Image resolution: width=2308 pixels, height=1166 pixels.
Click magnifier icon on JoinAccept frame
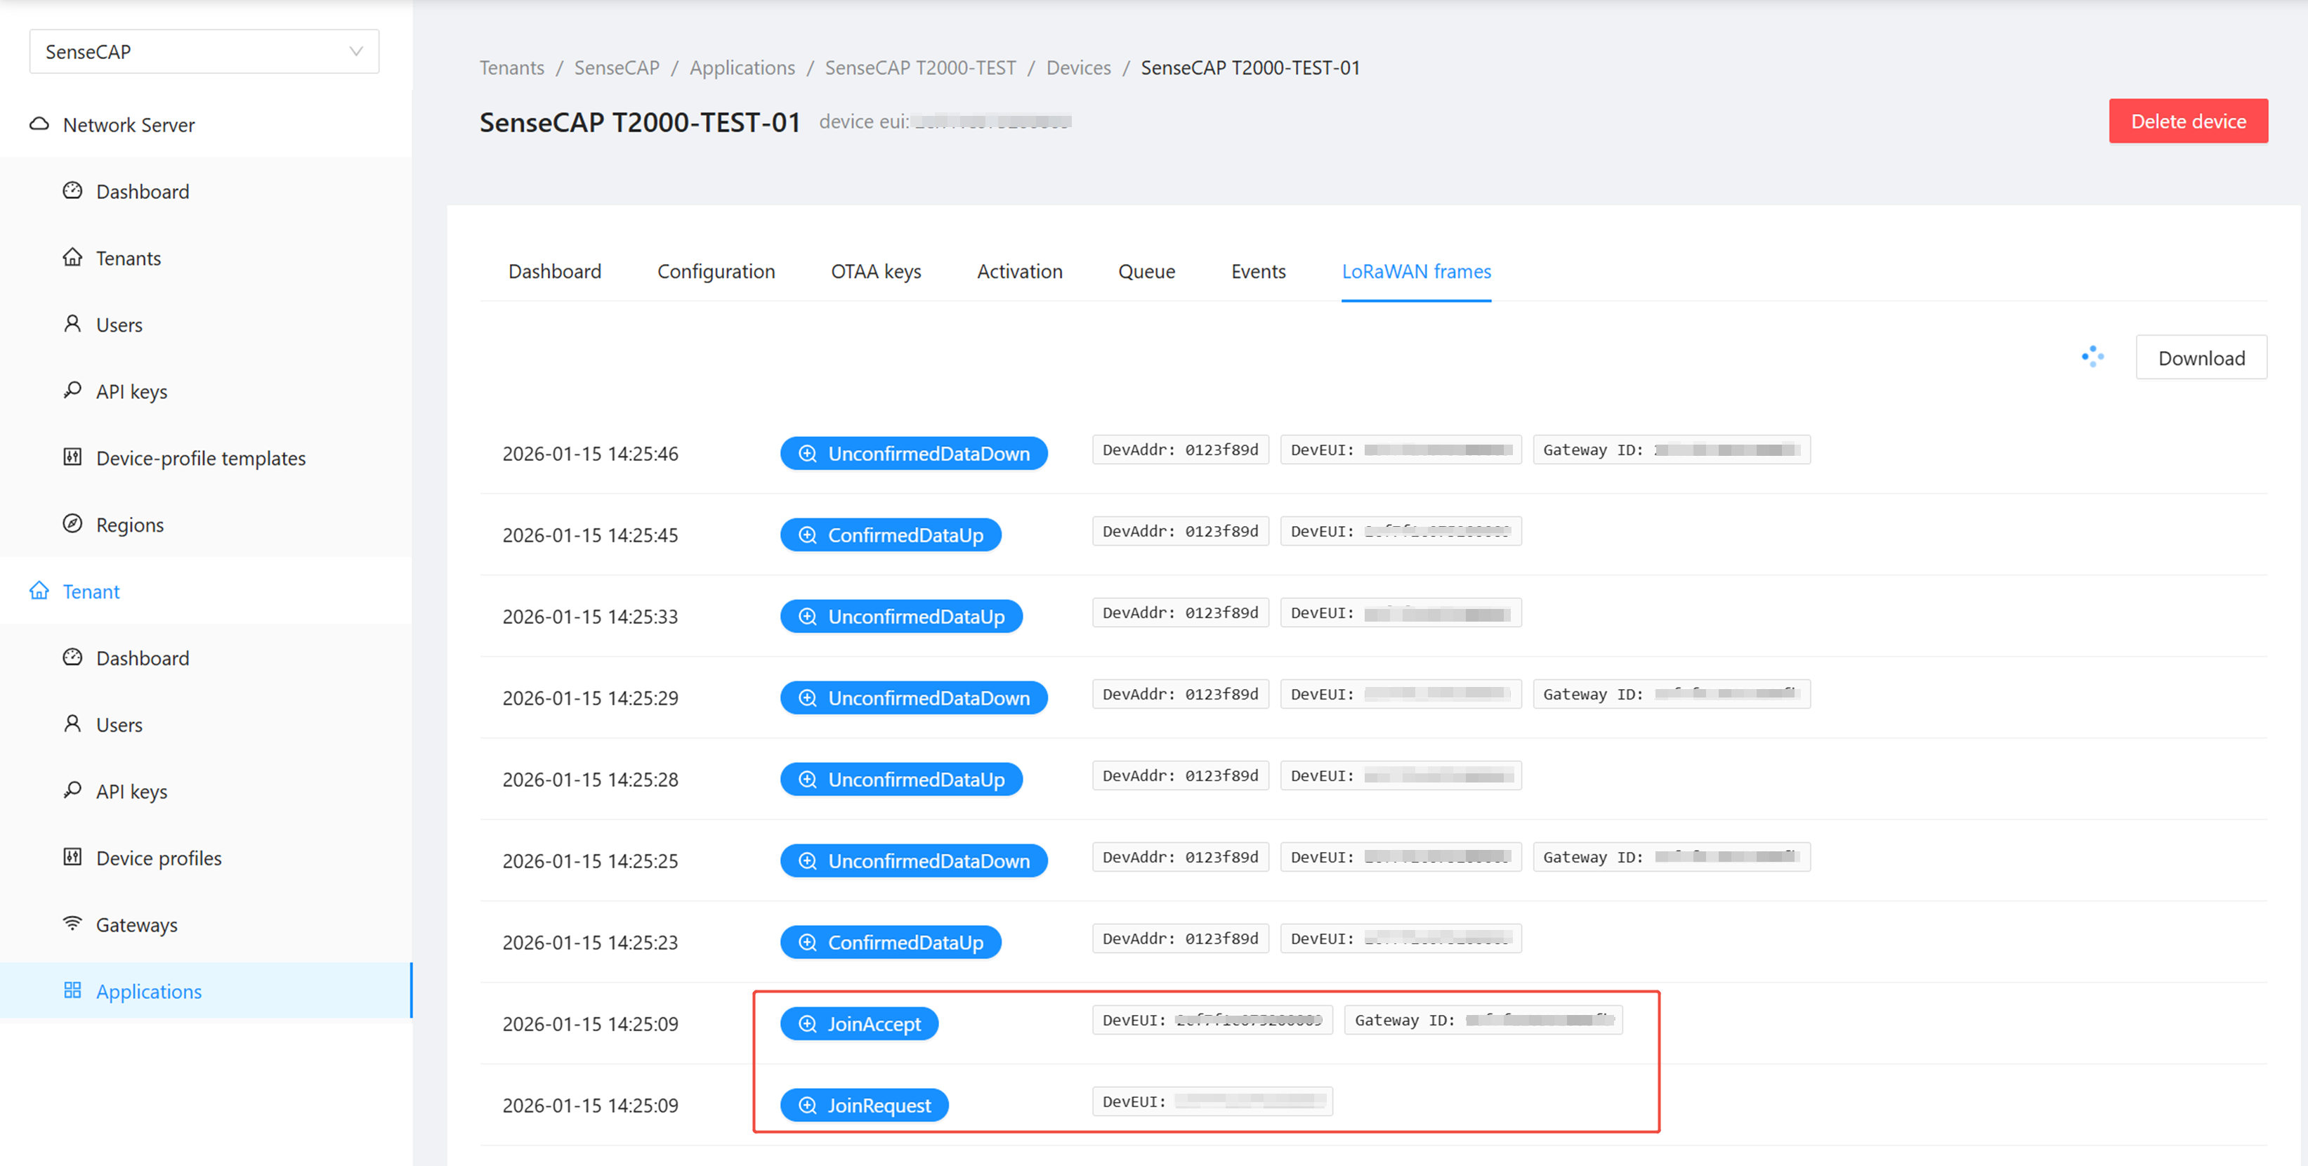pos(807,1023)
